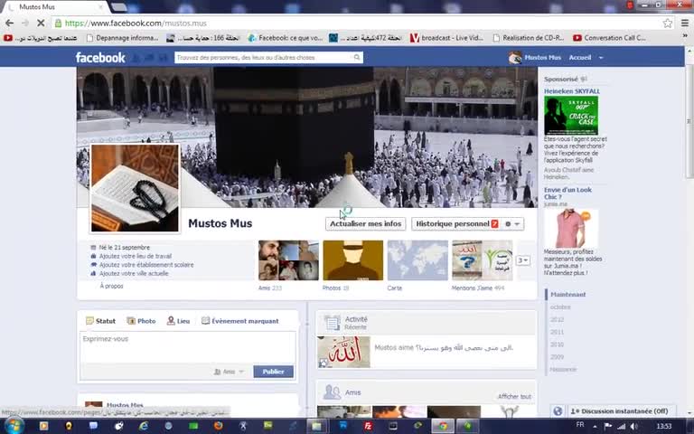Click the Exprimez-vous status text box

188,347
